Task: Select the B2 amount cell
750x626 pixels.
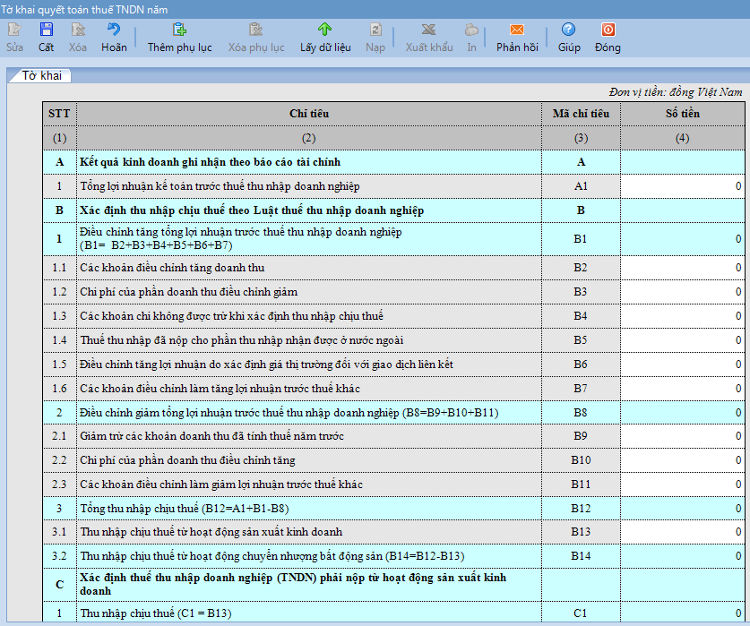Action: 683,268
